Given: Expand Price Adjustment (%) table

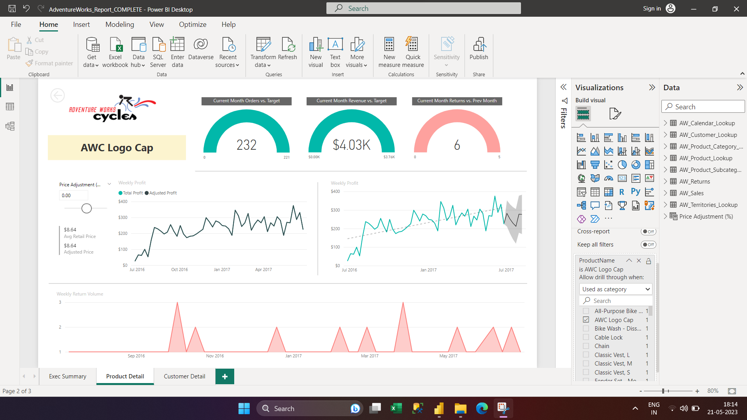Looking at the screenshot, I should tap(665, 216).
